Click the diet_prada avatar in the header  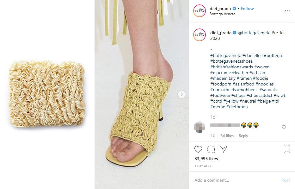[x=200, y=11]
